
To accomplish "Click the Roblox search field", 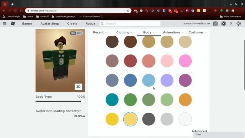I will point(130,24).
